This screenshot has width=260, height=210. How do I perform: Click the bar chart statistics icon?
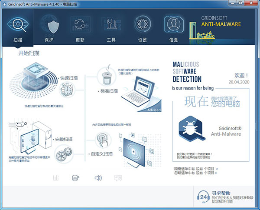[56, 178]
